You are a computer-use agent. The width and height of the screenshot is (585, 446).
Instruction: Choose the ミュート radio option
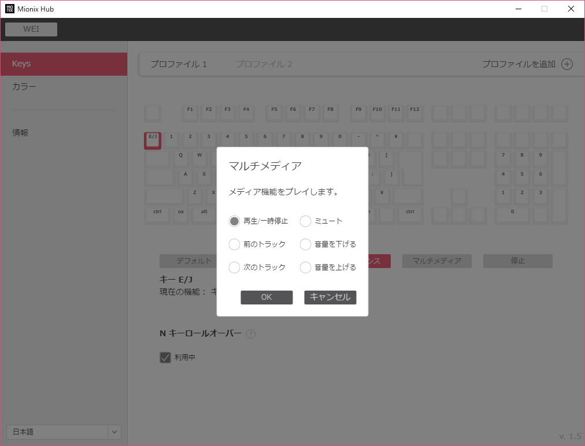click(x=305, y=221)
